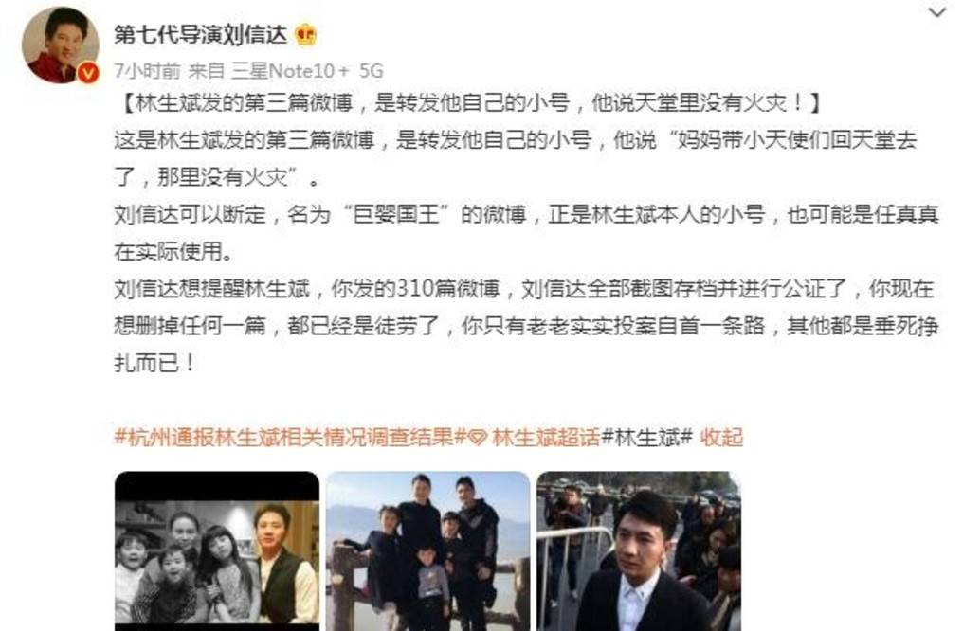Image resolution: width=963 pixels, height=631 pixels.
Task: Click the bracketed post headline text
Action: pos(468,103)
